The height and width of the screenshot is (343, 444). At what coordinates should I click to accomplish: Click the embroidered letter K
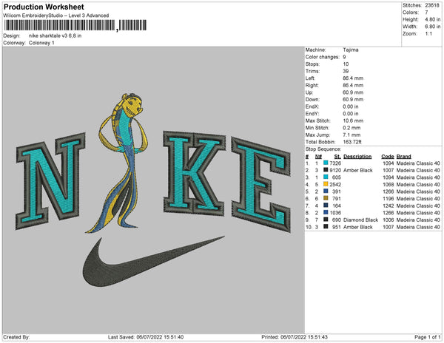point(194,172)
